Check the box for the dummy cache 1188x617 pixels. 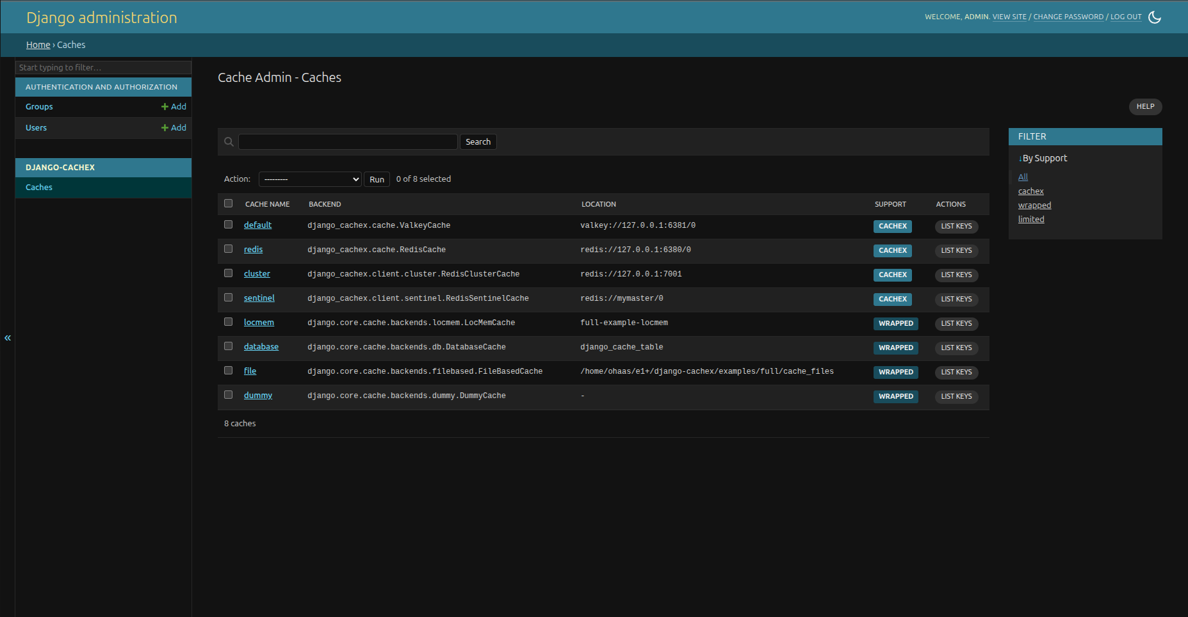[228, 395]
